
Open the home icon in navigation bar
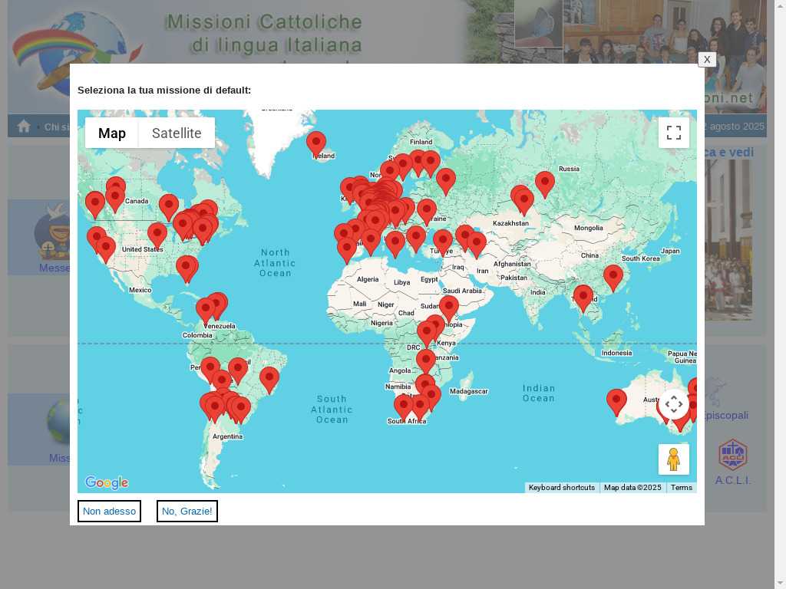tap(24, 127)
